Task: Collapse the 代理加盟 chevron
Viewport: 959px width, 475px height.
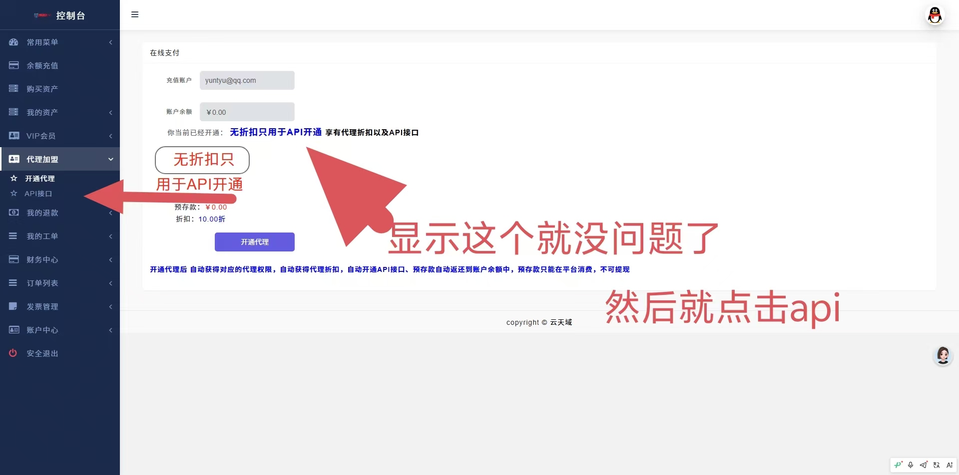Action: pos(110,159)
